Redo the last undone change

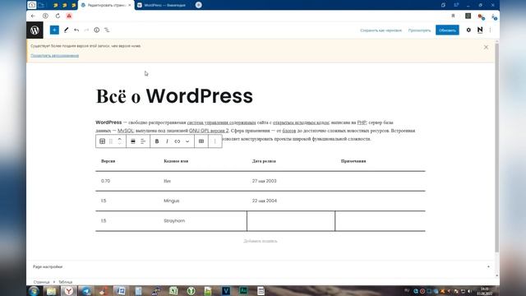point(86,30)
